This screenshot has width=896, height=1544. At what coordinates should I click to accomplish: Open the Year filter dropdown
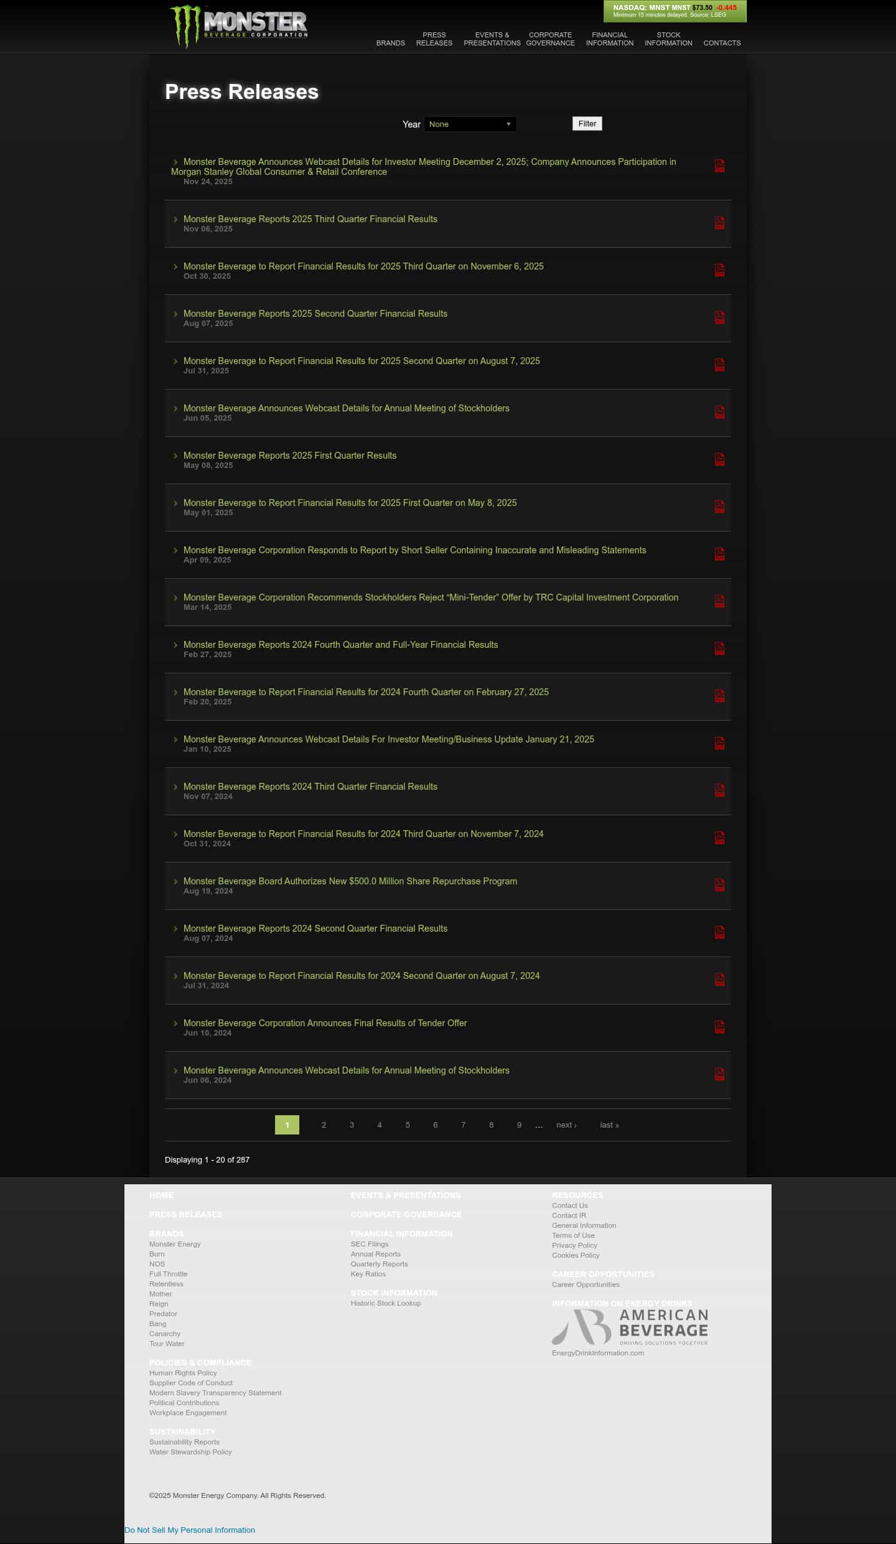coord(470,124)
